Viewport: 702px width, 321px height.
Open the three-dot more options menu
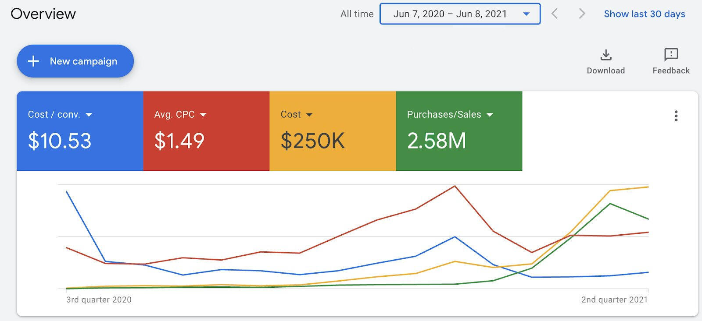[x=676, y=116]
